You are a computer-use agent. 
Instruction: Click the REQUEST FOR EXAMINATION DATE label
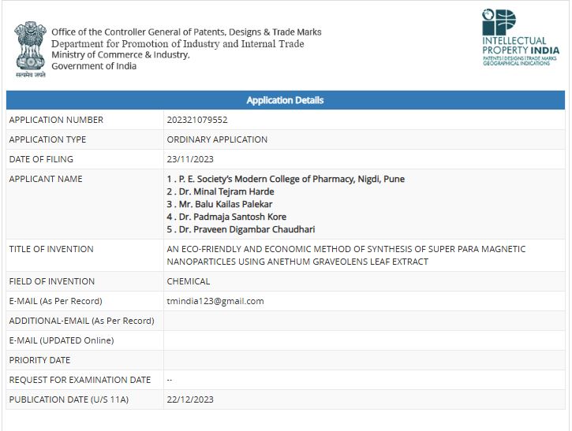pyautogui.click(x=80, y=380)
